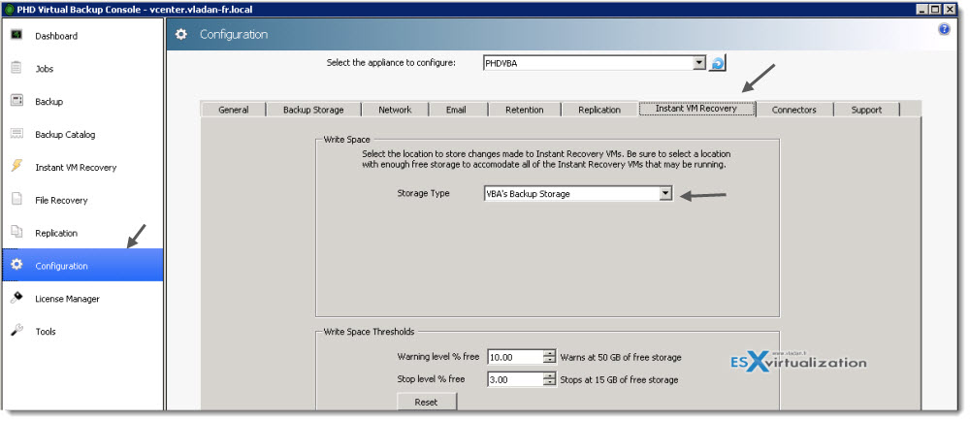This screenshot has width=970, height=422.
Task: Click the Backup Catalog icon
Action: coord(16,133)
